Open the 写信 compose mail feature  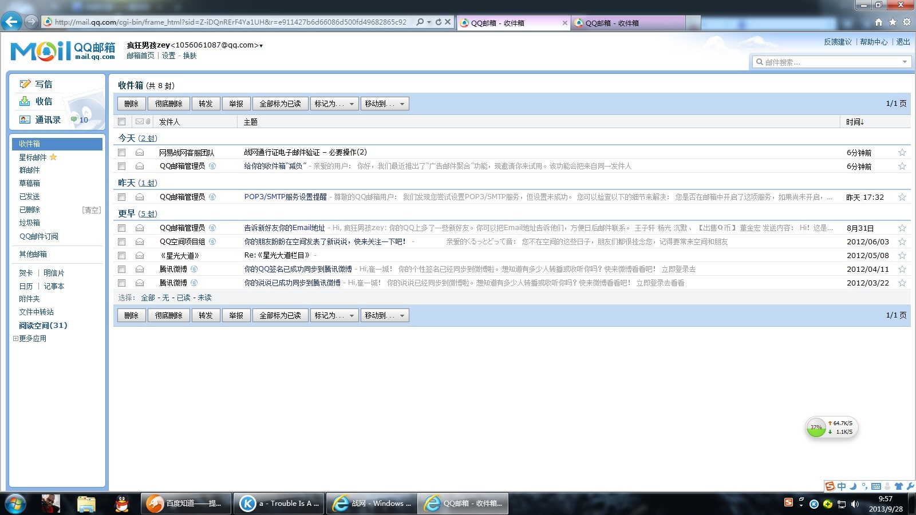pyautogui.click(x=43, y=84)
